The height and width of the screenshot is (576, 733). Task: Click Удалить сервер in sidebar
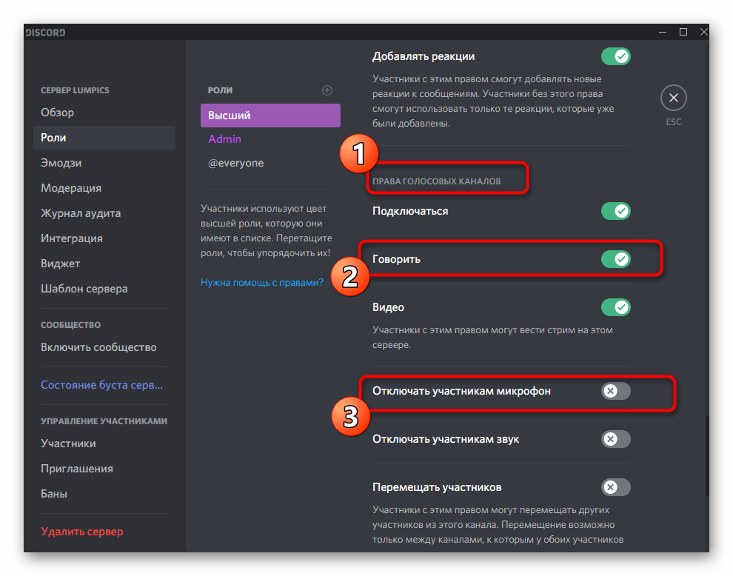(x=104, y=532)
